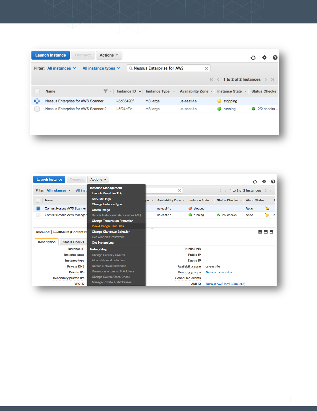Image resolution: width=317 pixels, height=411 pixels.
Task: Click Connect button in top panel
Action: click(x=83, y=55)
